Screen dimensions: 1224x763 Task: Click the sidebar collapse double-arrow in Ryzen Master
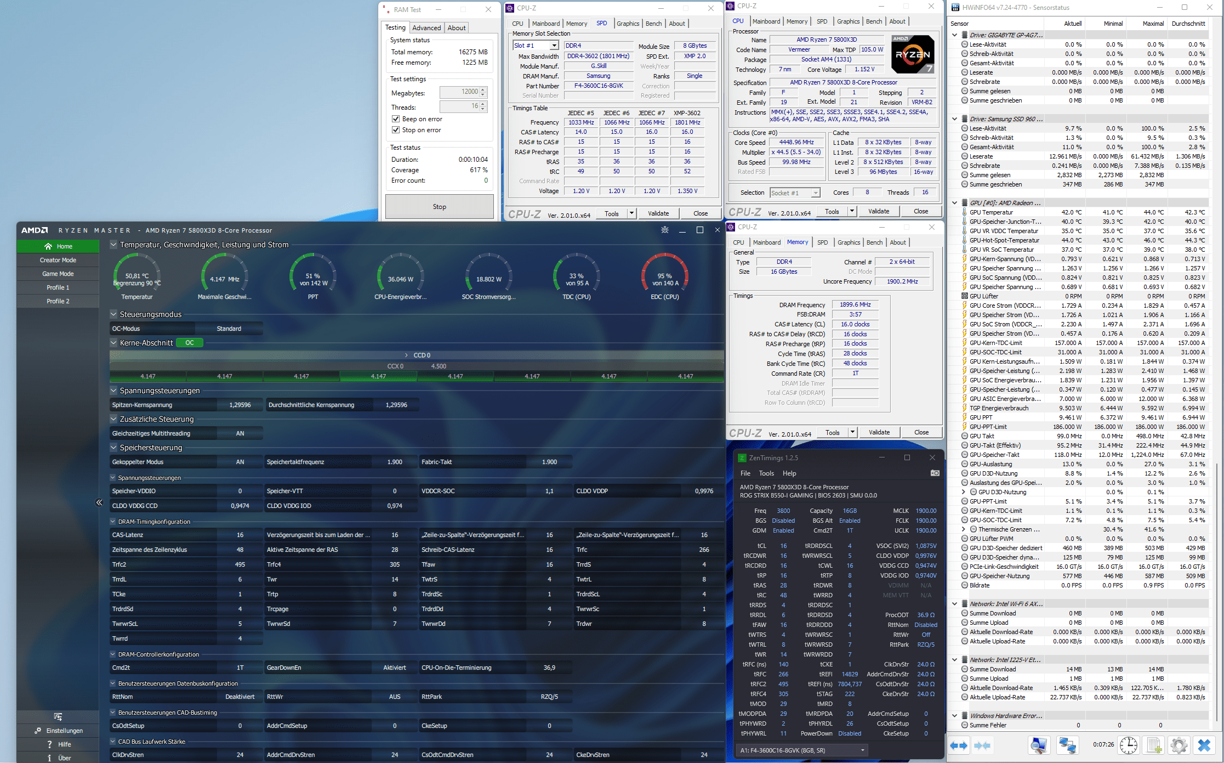tap(99, 502)
